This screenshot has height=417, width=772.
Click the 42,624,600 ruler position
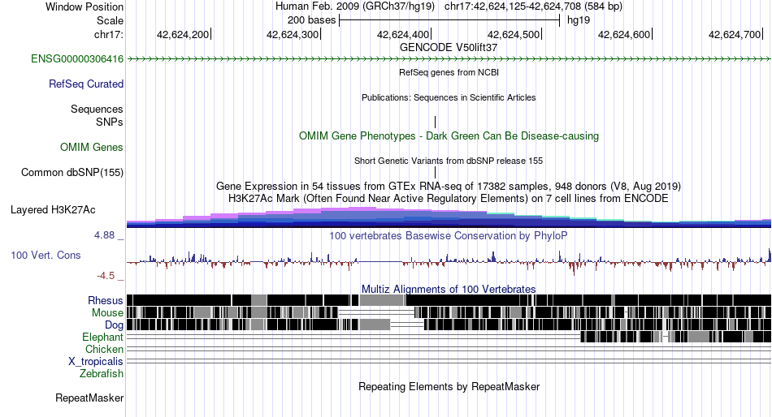coord(624,34)
